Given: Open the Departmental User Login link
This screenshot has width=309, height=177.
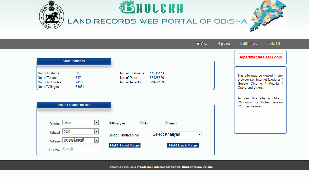Looking at the screenshot, I should coord(260,57).
